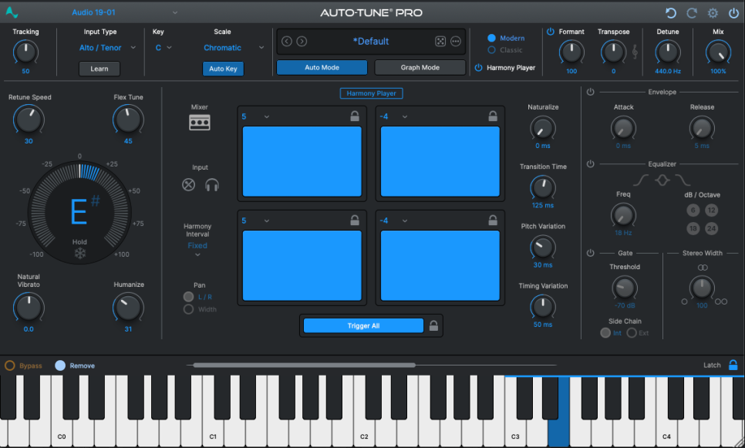Viewport: 745px width, 448px height.
Task: Toggle the Gate power button
Action: [591, 253]
